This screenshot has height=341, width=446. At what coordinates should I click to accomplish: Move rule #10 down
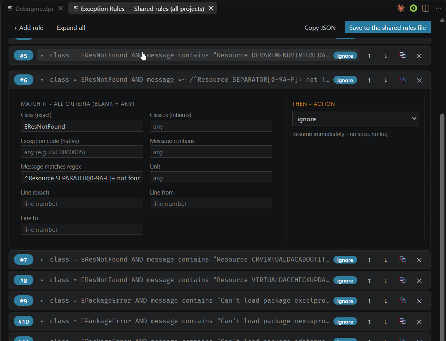(386, 322)
